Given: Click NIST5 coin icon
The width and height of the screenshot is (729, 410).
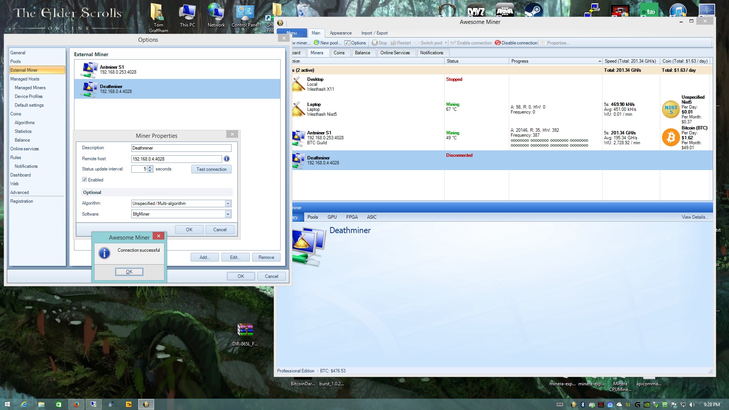Looking at the screenshot, I should [671, 109].
